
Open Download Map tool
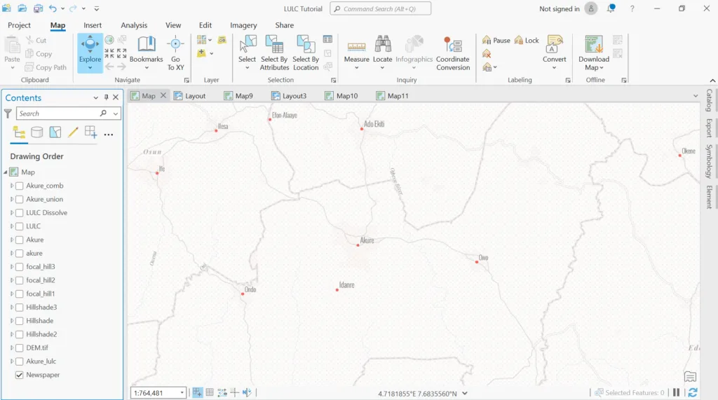[593, 53]
